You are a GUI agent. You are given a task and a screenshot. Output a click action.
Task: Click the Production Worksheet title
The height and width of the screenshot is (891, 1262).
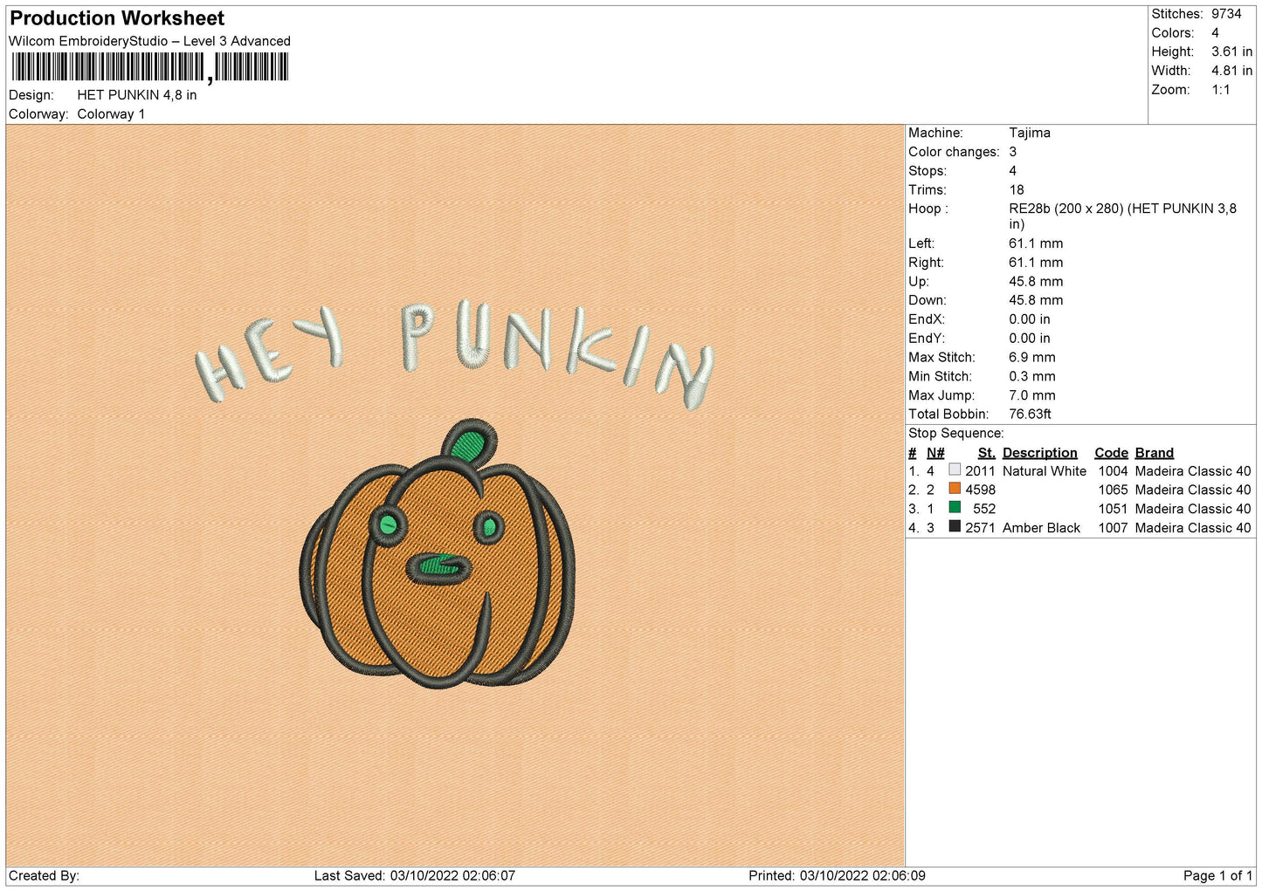(117, 18)
